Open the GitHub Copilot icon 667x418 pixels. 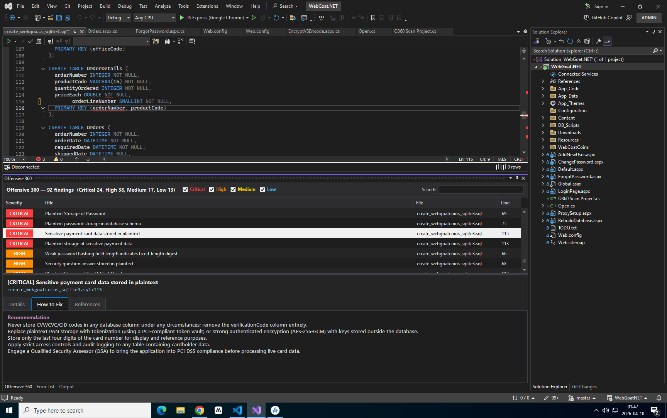pyautogui.click(x=586, y=18)
